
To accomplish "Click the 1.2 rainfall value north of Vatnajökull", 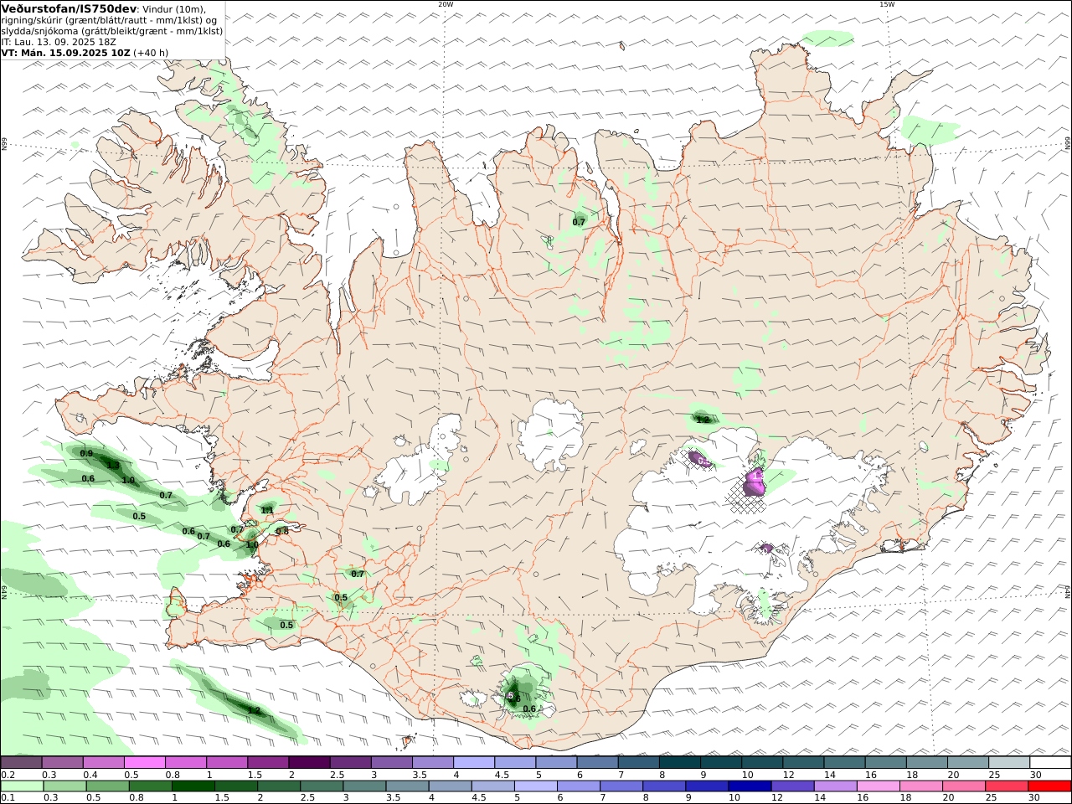I will [703, 420].
